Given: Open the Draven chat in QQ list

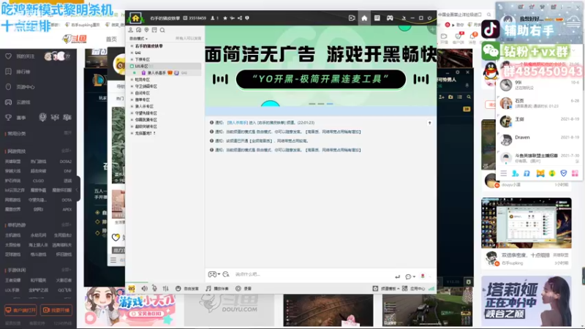Looking at the screenshot, I should tap(539, 140).
